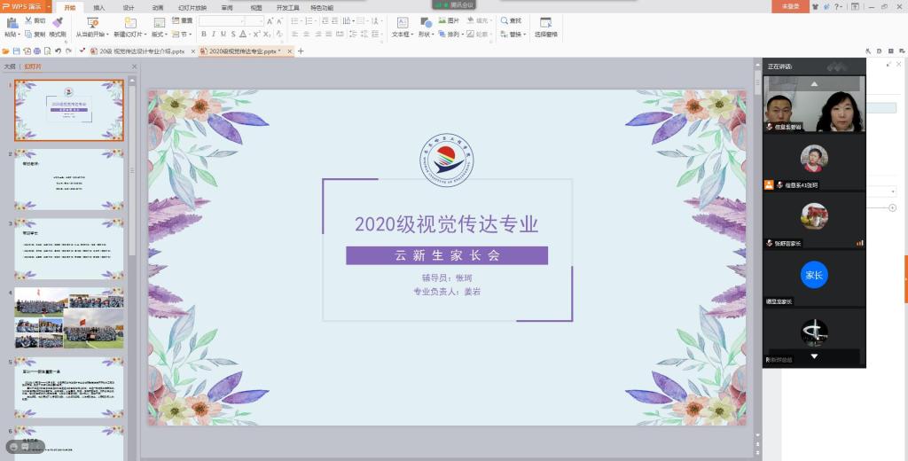Viewport: 908px width, 461px height.
Task: Click the 未登录 login button
Action: [x=791, y=6]
